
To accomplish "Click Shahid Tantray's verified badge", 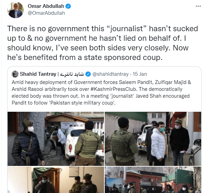I will [x=88, y=74].
